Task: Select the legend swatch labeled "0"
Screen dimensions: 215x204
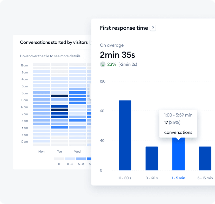Action: click(59, 158)
